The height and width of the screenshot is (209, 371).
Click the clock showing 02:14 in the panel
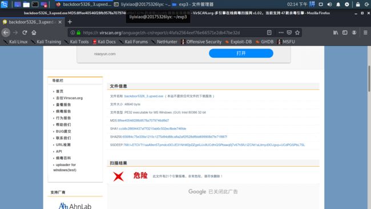297,4
